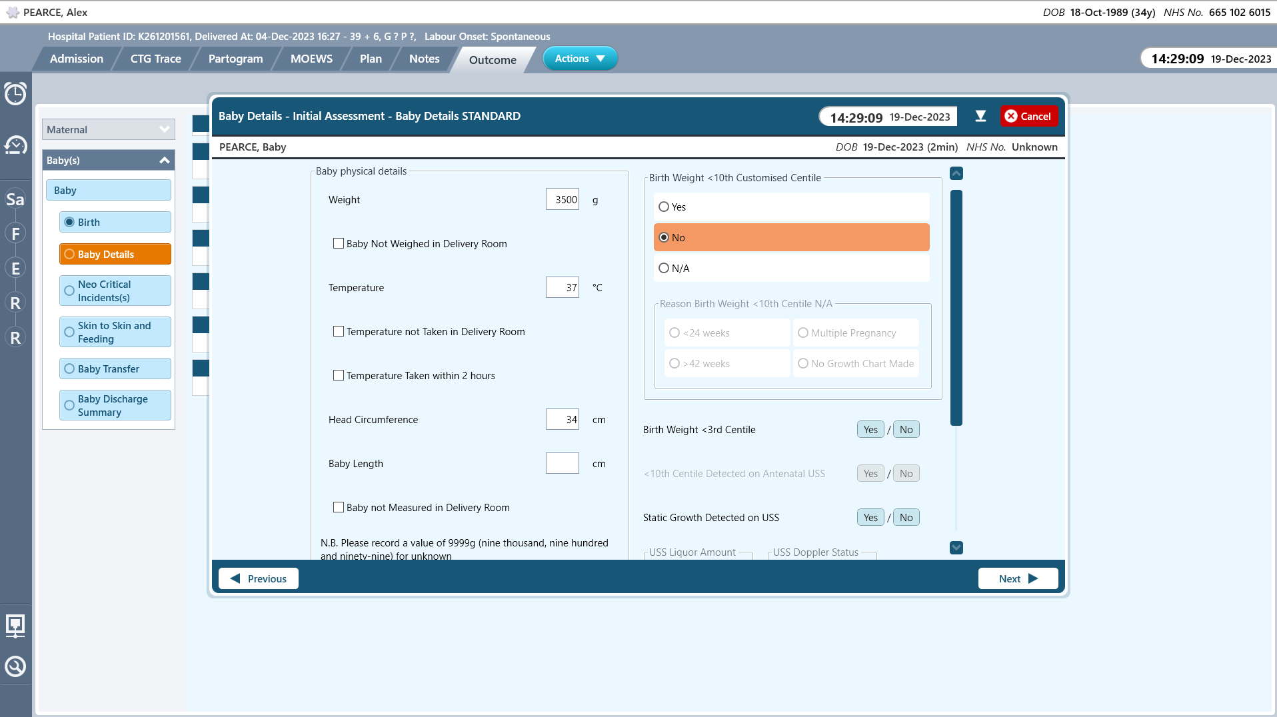Switch to the Admission tab
Viewport: 1277px width, 717px height.
pos(77,59)
